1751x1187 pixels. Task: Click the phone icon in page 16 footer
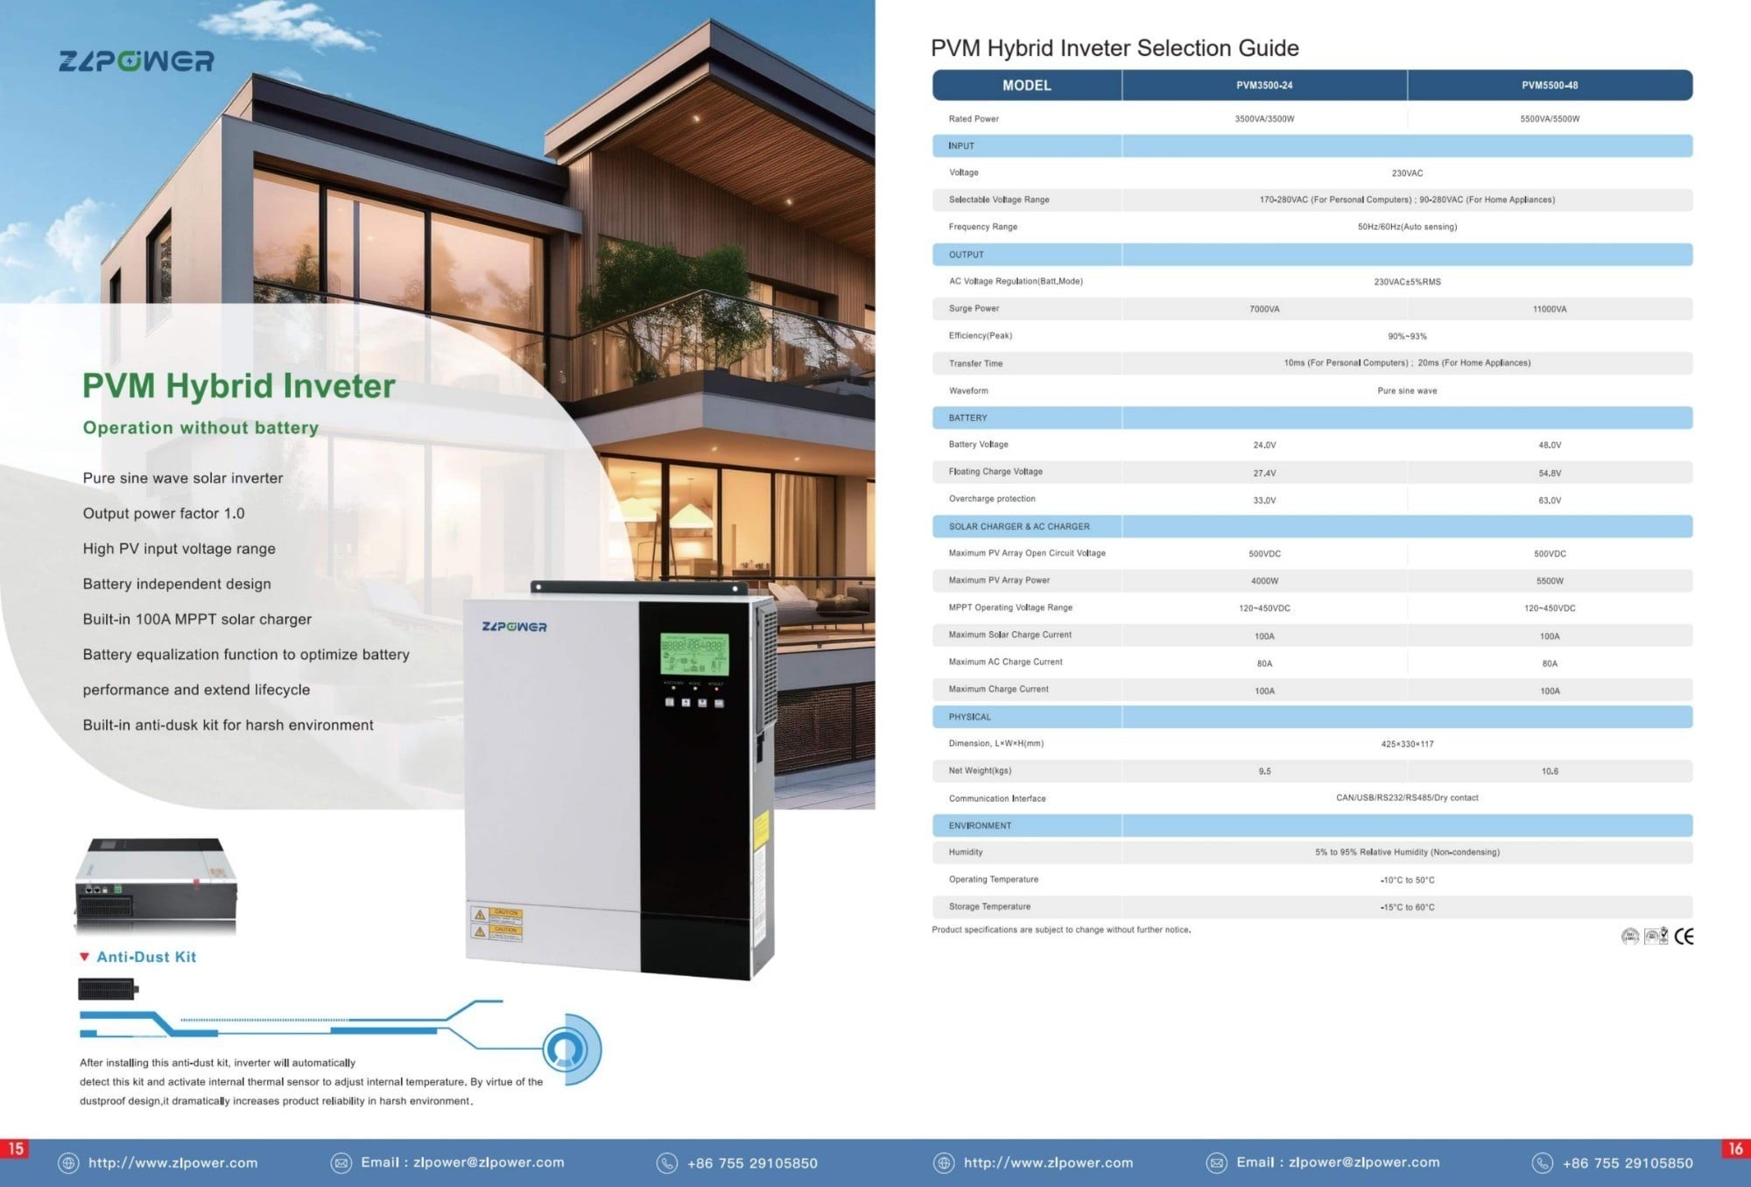pos(1543,1162)
